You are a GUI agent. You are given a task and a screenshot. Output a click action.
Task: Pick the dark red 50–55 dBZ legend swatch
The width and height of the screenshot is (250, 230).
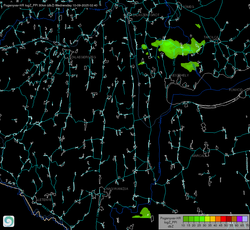[x=229, y=219]
